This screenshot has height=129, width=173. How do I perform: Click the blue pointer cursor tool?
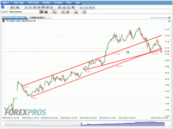[x=3, y=7]
